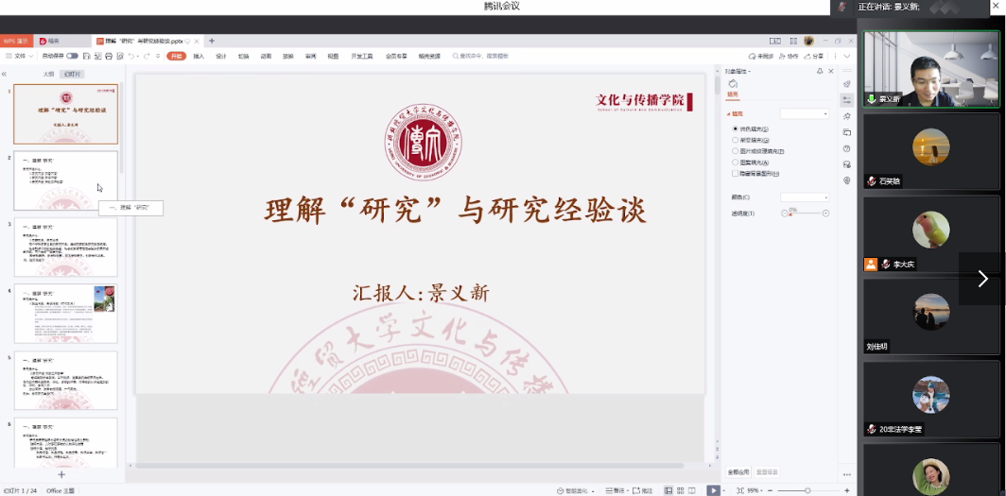Image resolution: width=1006 pixels, height=496 pixels.
Task: Click the 分享 share button
Action: (815, 56)
